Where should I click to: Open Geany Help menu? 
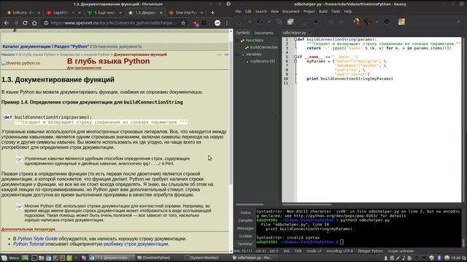pos(348,12)
